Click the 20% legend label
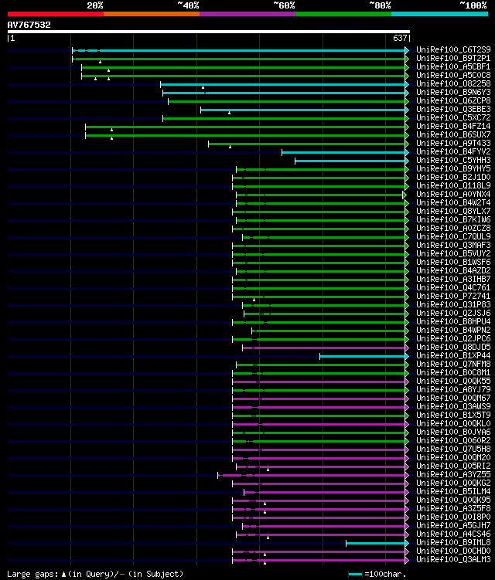Image resolution: width=495 pixels, height=580 pixels. (95, 5)
